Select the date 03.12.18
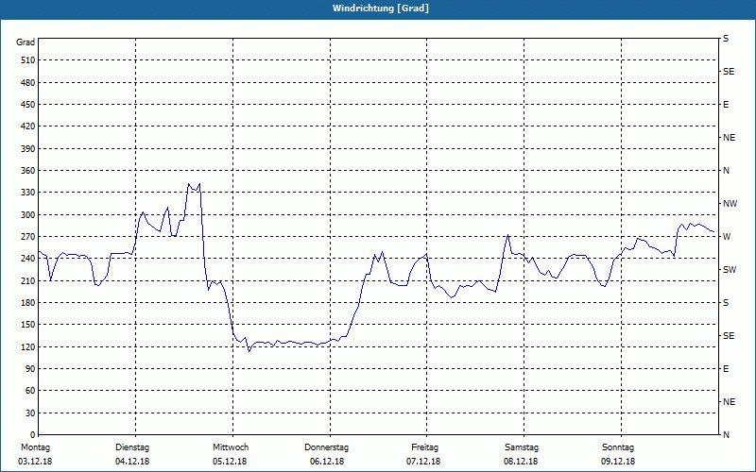Image resolution: width=756 pixels, height=472 pixels. coord(35,462)
